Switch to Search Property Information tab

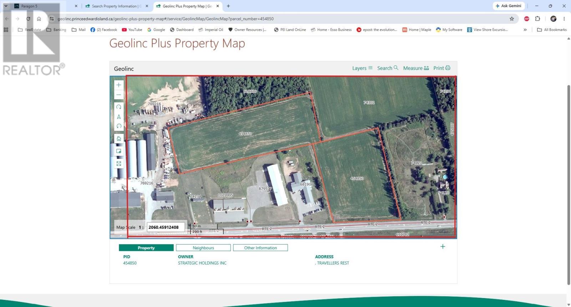(x=117, y=6)
